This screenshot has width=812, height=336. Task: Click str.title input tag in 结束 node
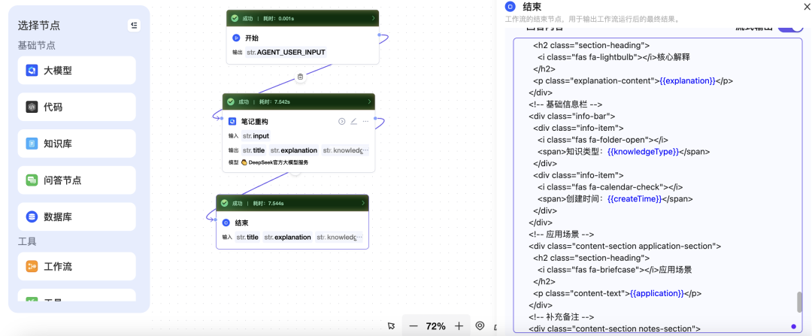coord(247,237)
